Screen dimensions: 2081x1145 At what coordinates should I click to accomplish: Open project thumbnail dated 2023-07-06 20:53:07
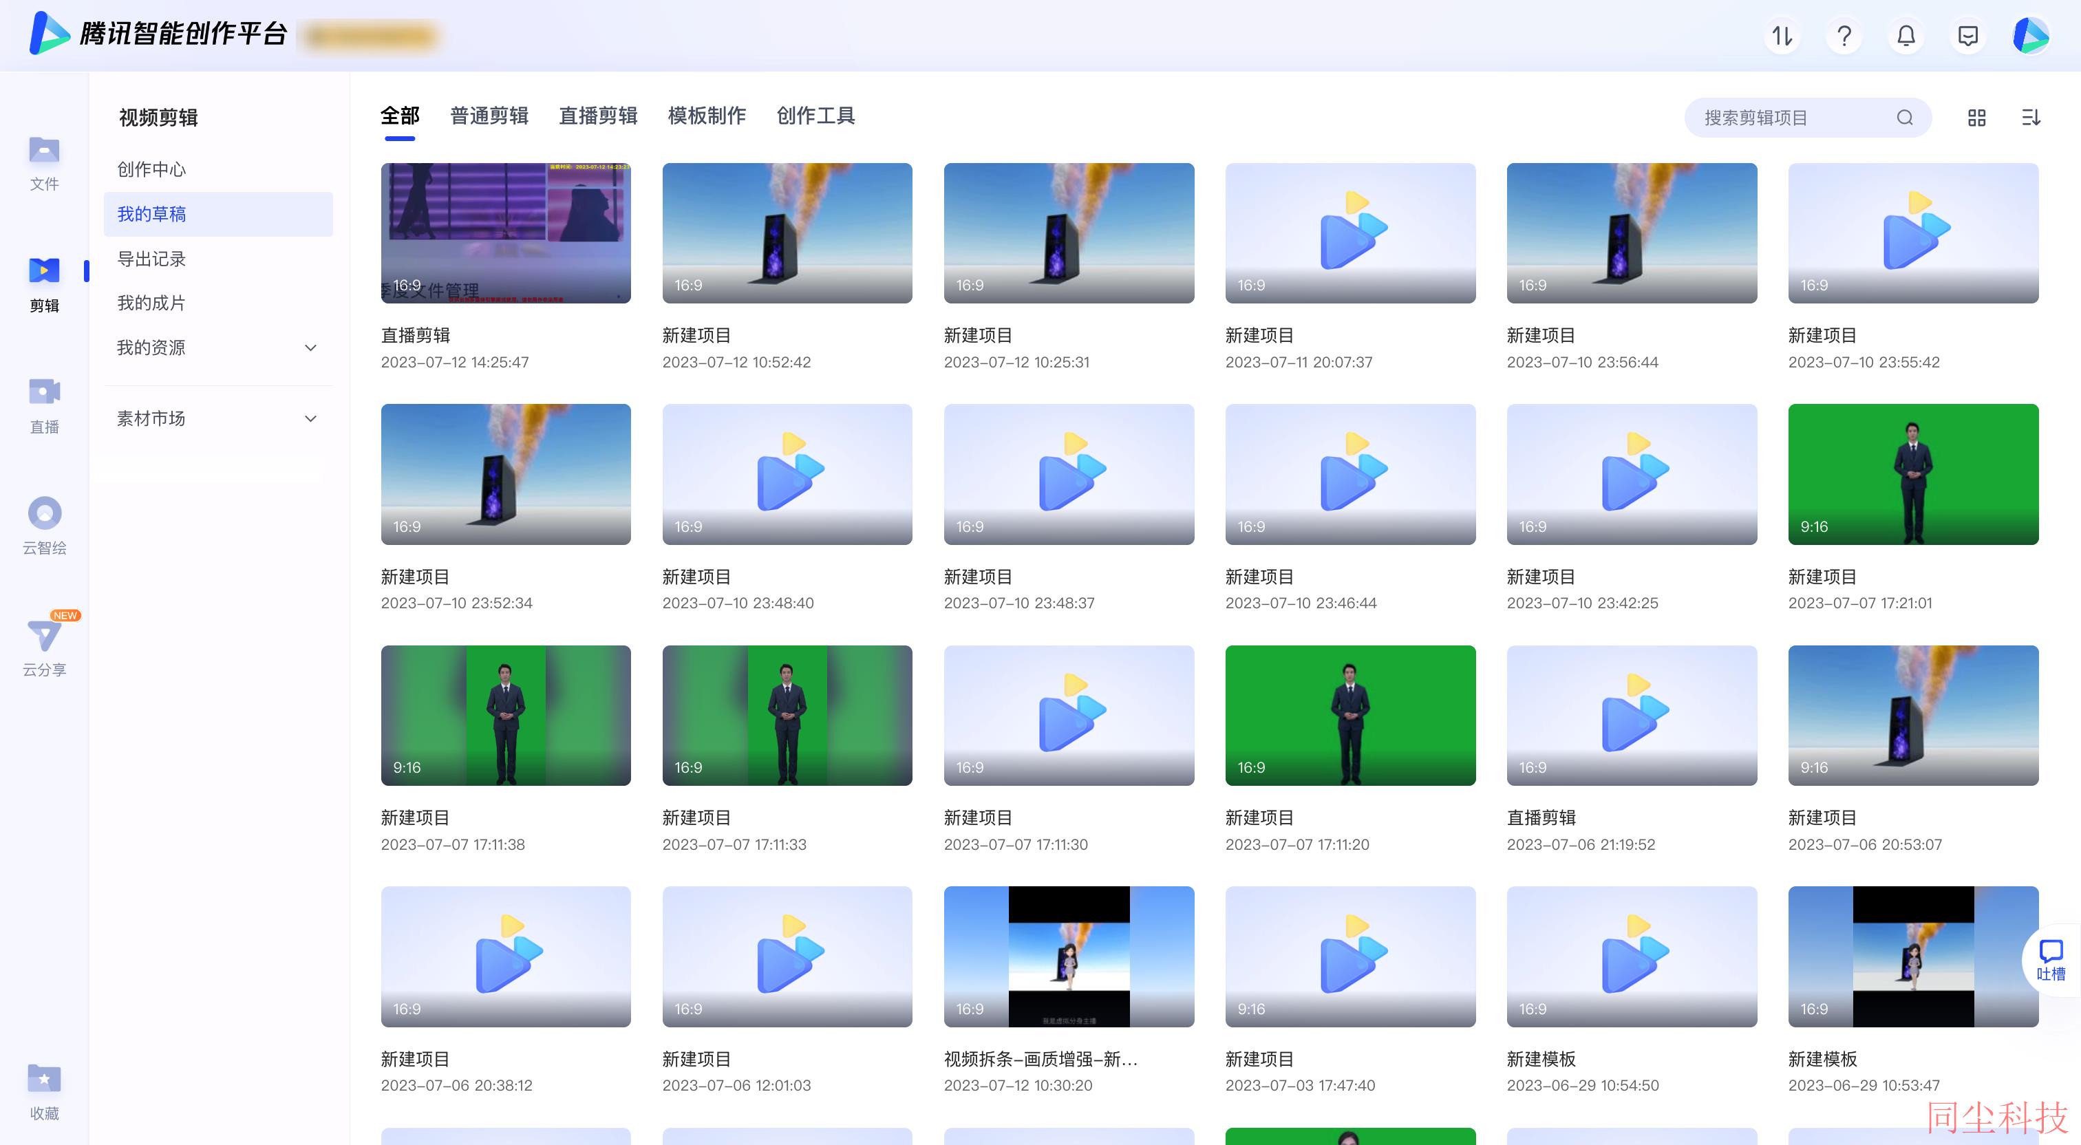coord(1913,716)
